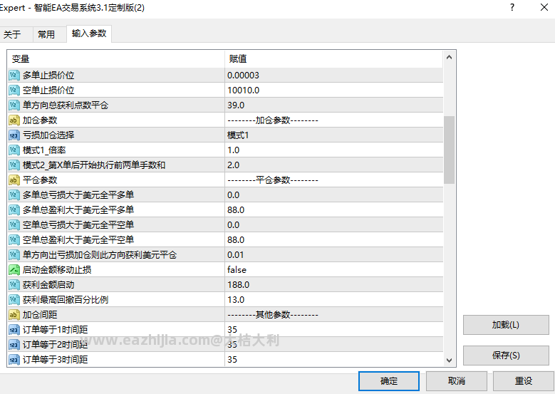The height and width of the screenshot is (394, 555).
Task: Edit the 0.01 value field
Action: click(x=333, y=254)
